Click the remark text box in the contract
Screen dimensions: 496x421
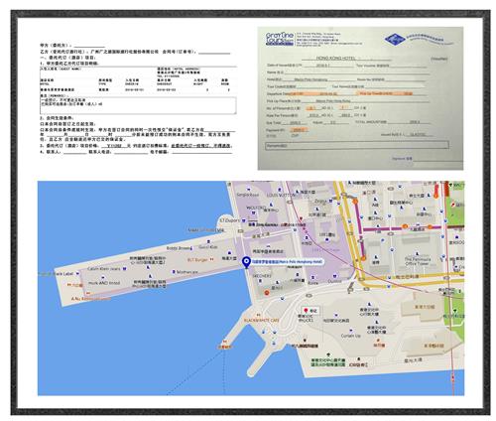pyautogui.click(x=138, y=105)
